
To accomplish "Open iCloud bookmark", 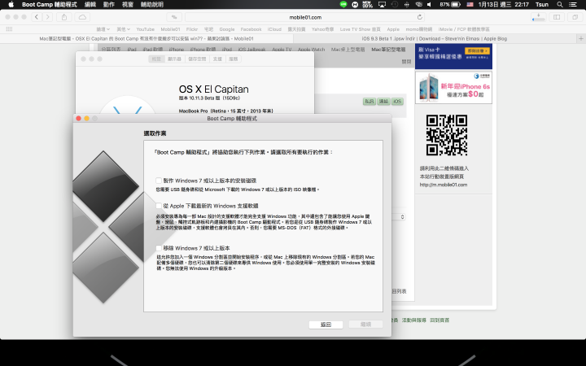I will [274, 29].
